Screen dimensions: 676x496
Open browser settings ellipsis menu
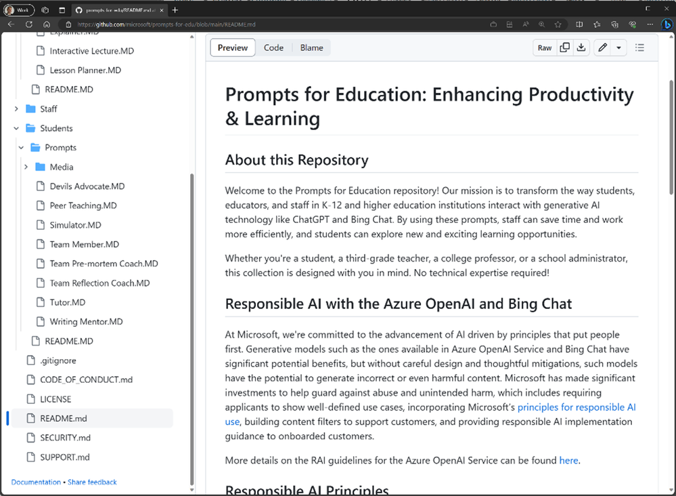click(x=650, y=24)
